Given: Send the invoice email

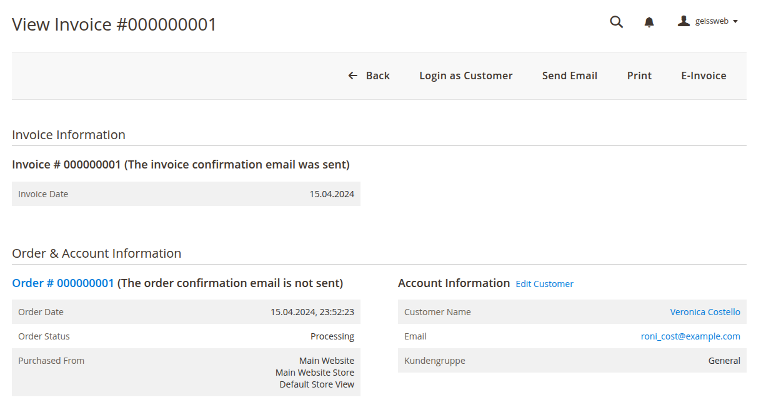Looking at the screenshot, I should (570, 76).
